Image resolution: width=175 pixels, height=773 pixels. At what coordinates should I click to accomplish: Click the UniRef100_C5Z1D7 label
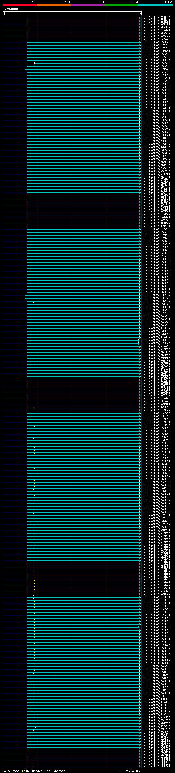click(x=157, y=362)
